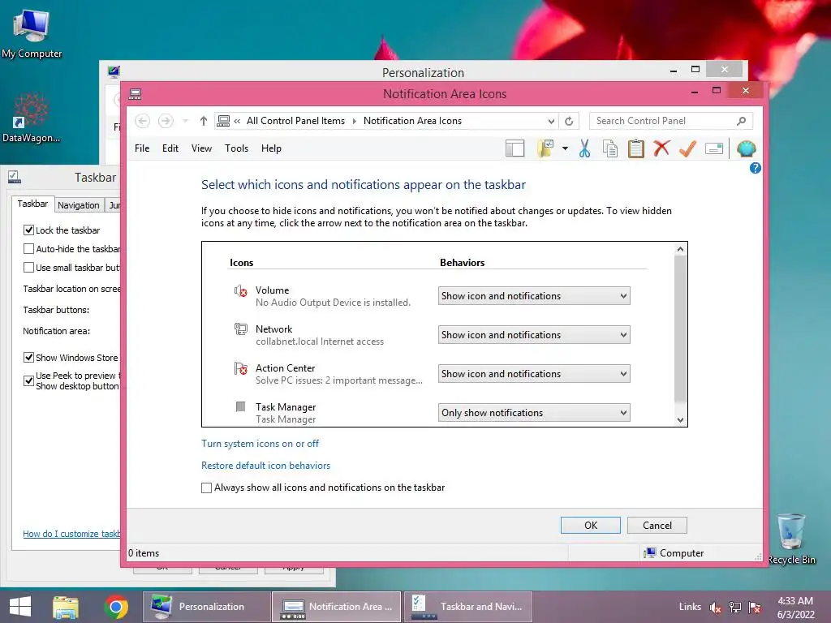The height and width of the screenshot is (623, 831).
Task: Open the Task Manager behavior dropdown
Action: pos(534,413)
